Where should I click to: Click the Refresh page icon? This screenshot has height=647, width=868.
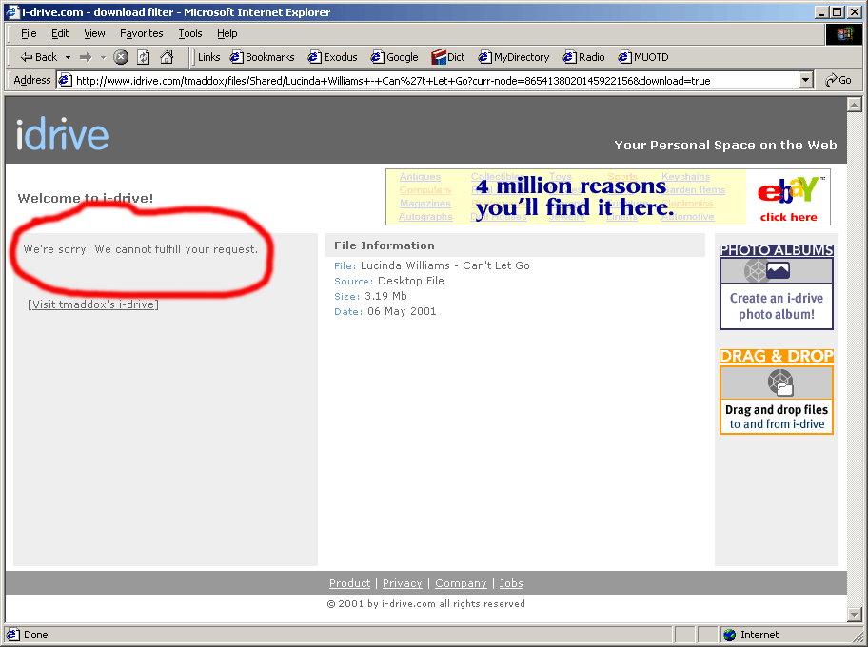click(x=143, y=57)
